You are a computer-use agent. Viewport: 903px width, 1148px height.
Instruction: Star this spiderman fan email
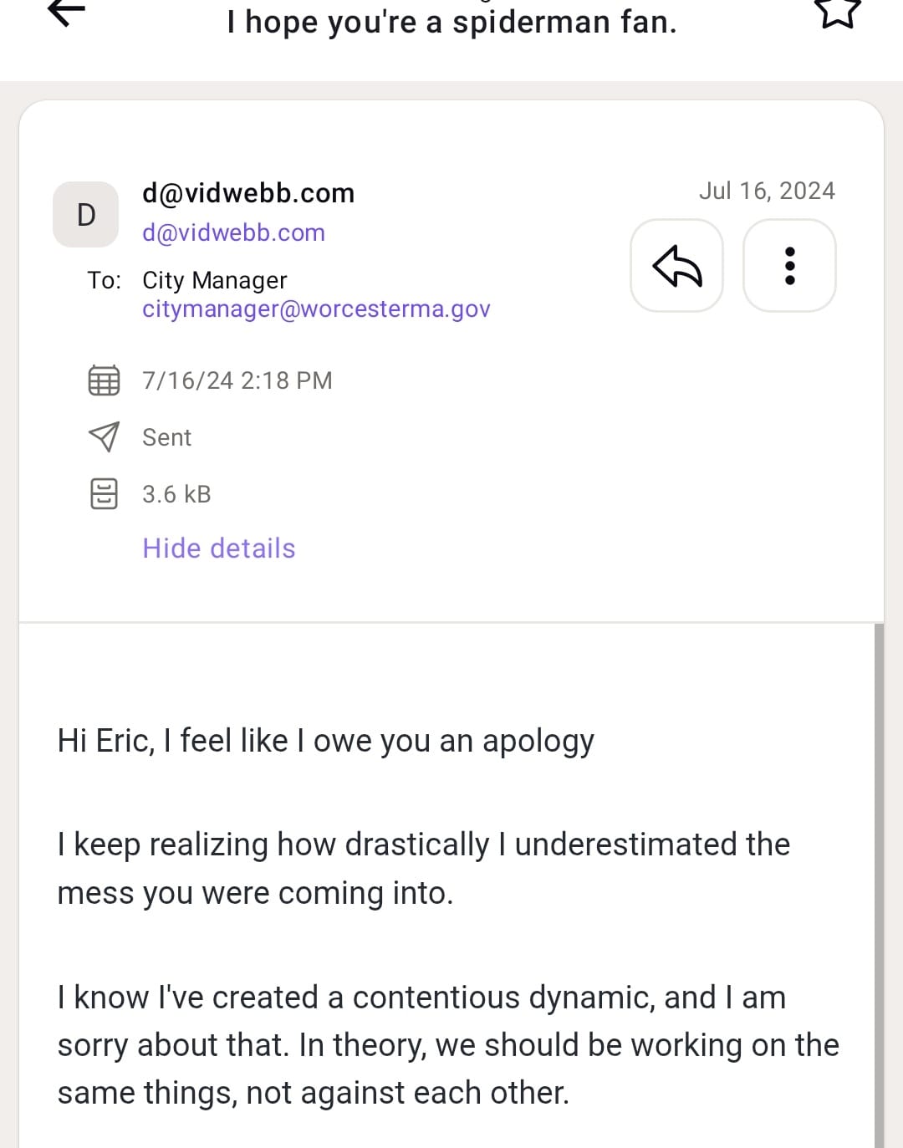point(837,12)
